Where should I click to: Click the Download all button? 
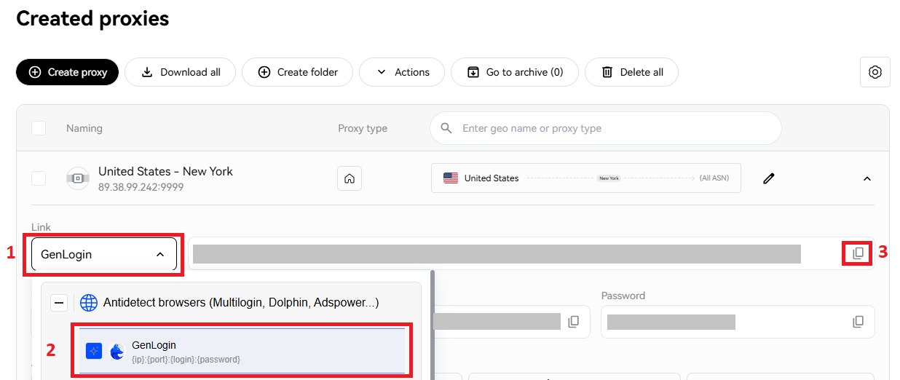180,72
